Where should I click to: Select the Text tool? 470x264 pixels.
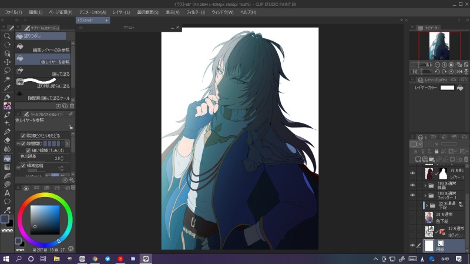pos(7,193)
